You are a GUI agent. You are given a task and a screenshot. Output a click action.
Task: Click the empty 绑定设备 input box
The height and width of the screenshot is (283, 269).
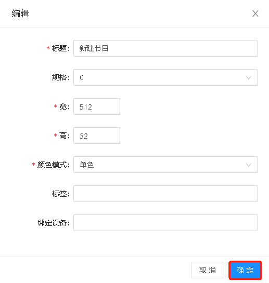pos(165,223)
